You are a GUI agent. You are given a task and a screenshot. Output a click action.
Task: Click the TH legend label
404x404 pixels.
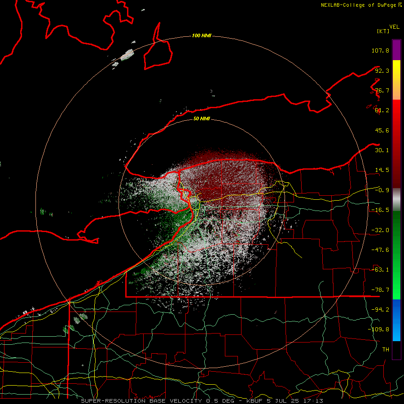pos(386,350)
